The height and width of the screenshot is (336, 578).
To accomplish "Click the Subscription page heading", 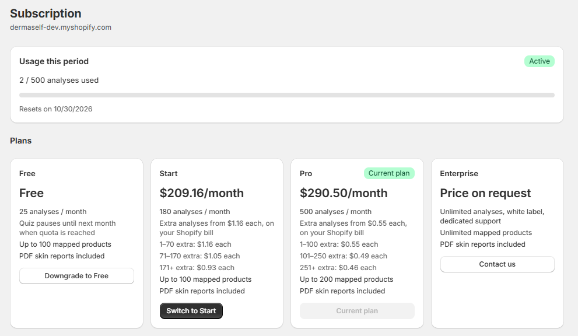I will (45, 13).
